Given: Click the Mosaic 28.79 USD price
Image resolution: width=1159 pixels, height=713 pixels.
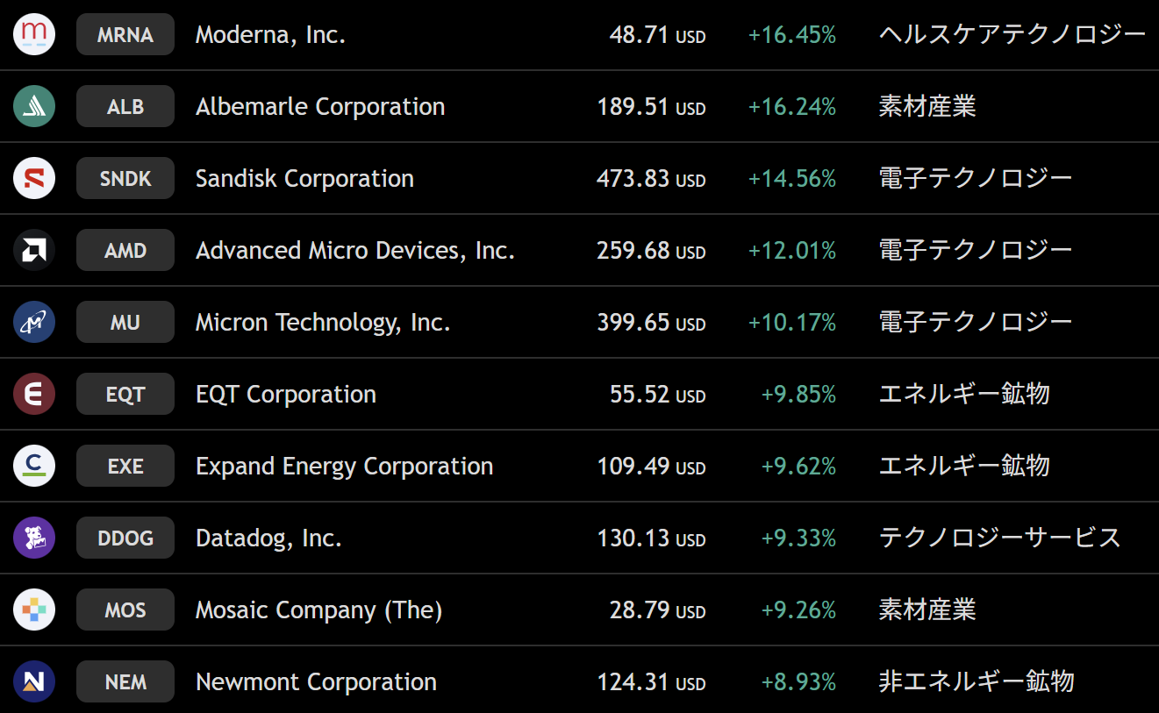Looking at the screenshot, I should point(657,610).
